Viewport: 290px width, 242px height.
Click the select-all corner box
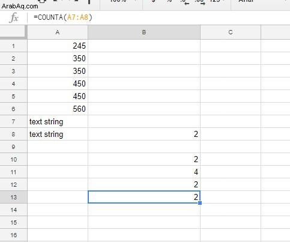(13, 32)
